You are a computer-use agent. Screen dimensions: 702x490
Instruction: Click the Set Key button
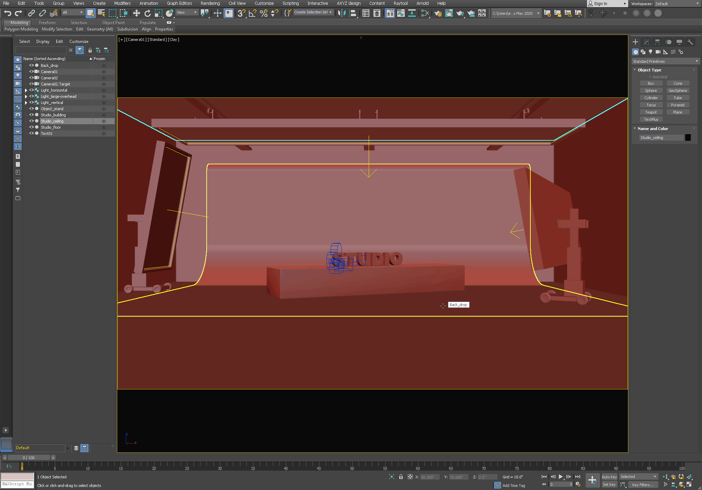coord(609,485)
